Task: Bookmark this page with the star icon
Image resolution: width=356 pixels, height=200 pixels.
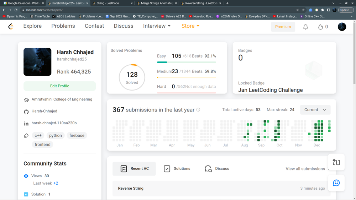Action: 303,10
